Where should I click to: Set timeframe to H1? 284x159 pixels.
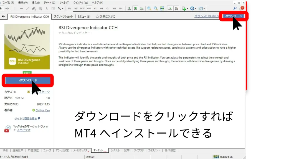pyautogui.click(x=95, y=9)
